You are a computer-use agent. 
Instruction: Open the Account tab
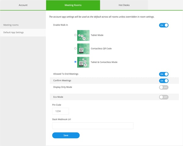(23, 5)
